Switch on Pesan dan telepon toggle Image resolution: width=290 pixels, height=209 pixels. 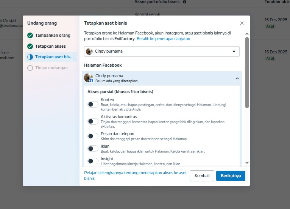(93, 136)
